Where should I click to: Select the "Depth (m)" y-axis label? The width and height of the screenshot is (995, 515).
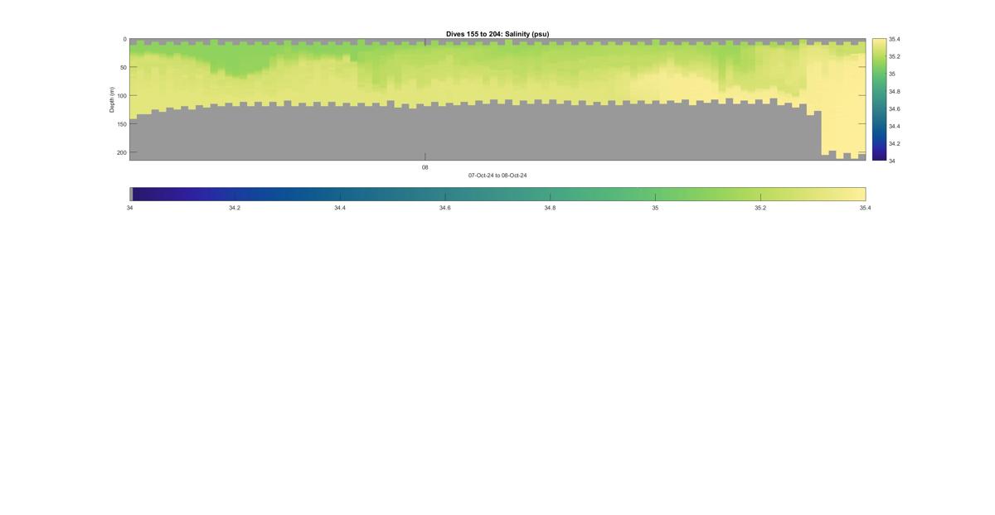111,99
